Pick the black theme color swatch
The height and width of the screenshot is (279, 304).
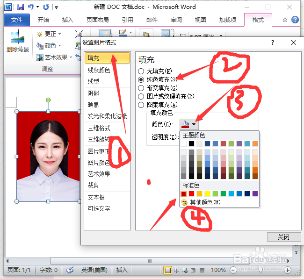192,143
